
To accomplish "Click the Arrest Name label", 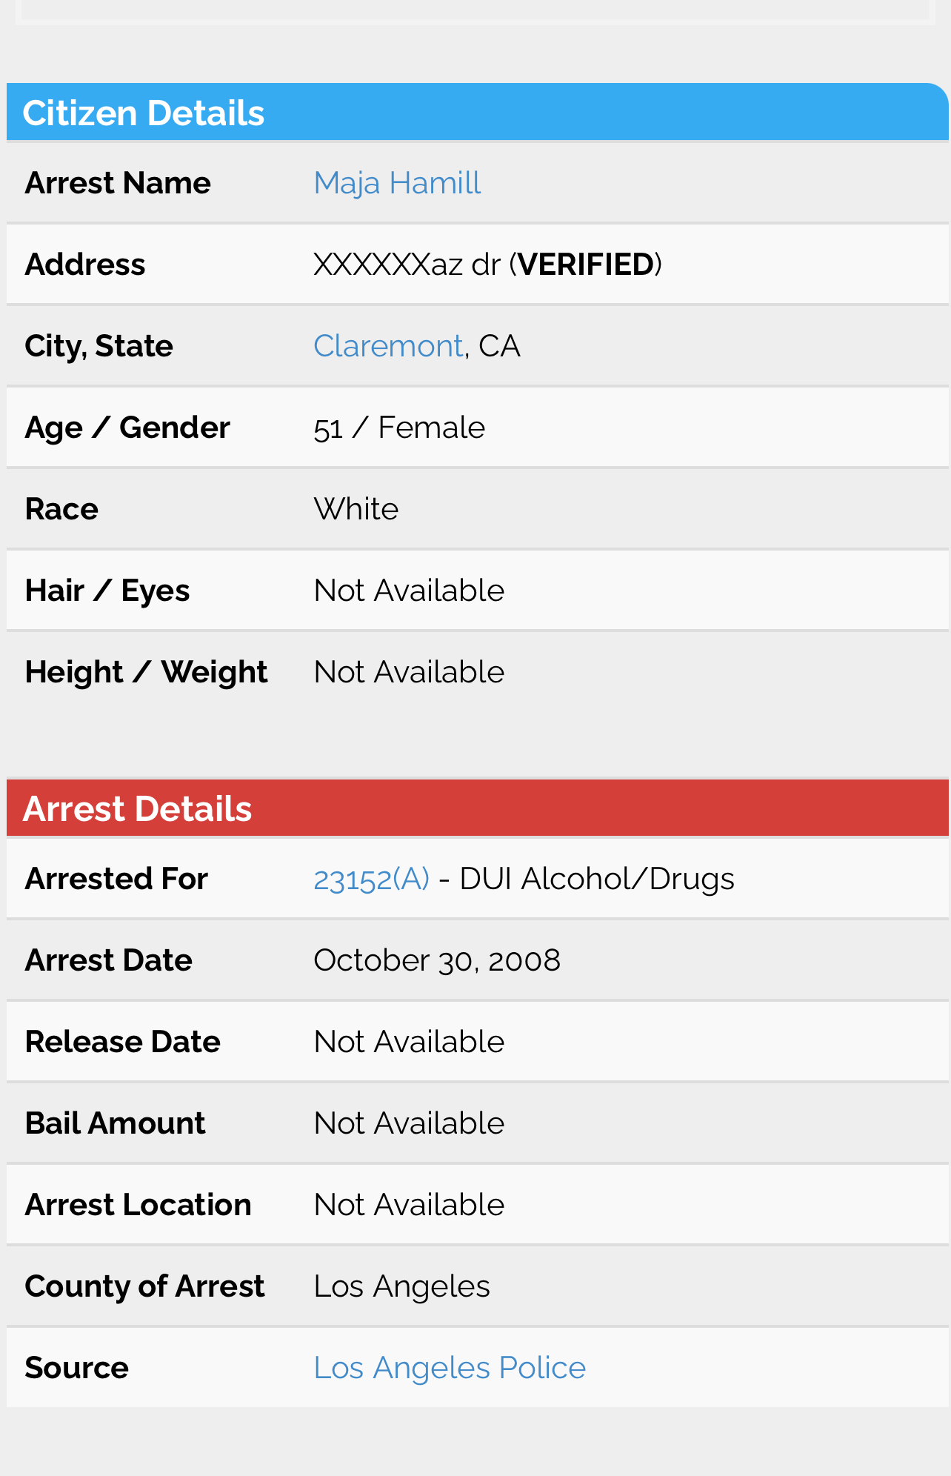I will click(118, 183).
